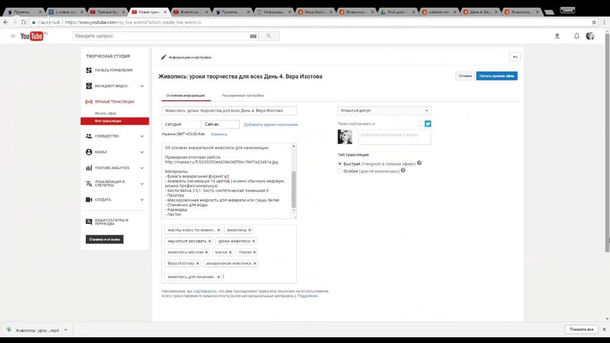Open the notifications bell
This screenshot has width=610, height=343.
coord(577,36)
